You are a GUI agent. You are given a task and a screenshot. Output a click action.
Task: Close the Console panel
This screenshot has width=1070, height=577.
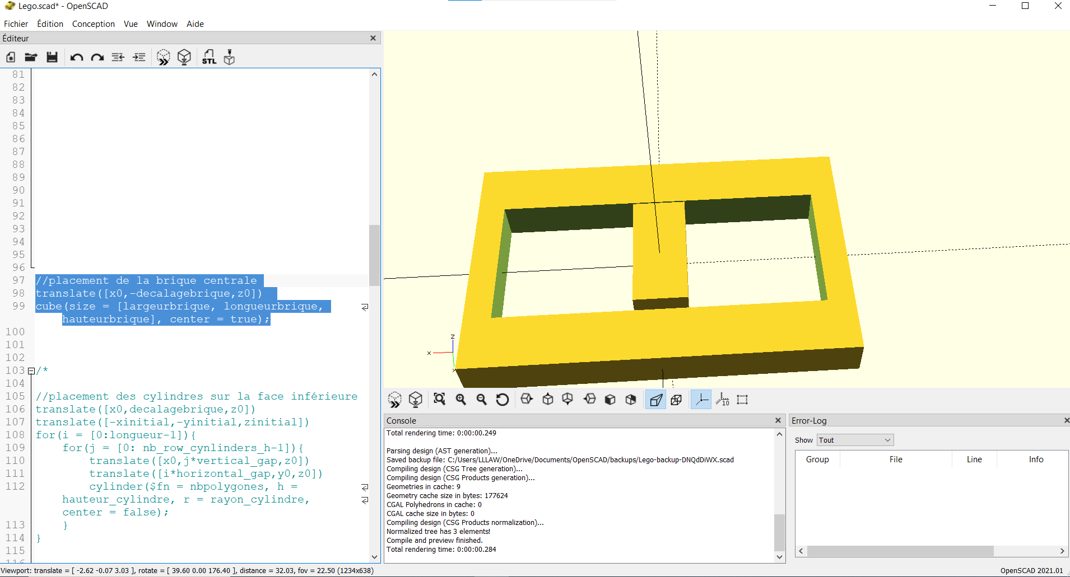778,420
